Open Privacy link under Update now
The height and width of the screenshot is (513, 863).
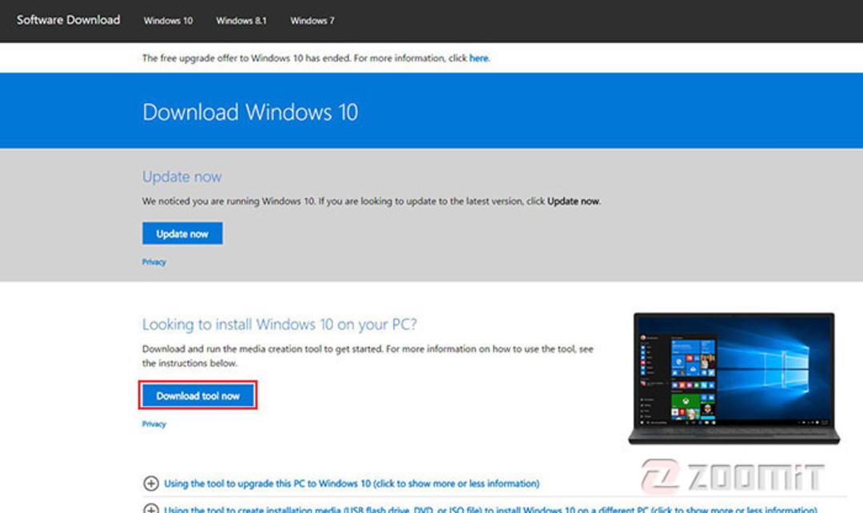[153, 262]
